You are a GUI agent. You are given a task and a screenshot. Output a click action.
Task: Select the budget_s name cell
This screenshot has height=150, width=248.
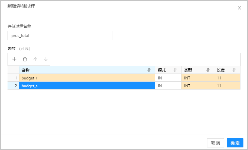click(x=87, y=86)
